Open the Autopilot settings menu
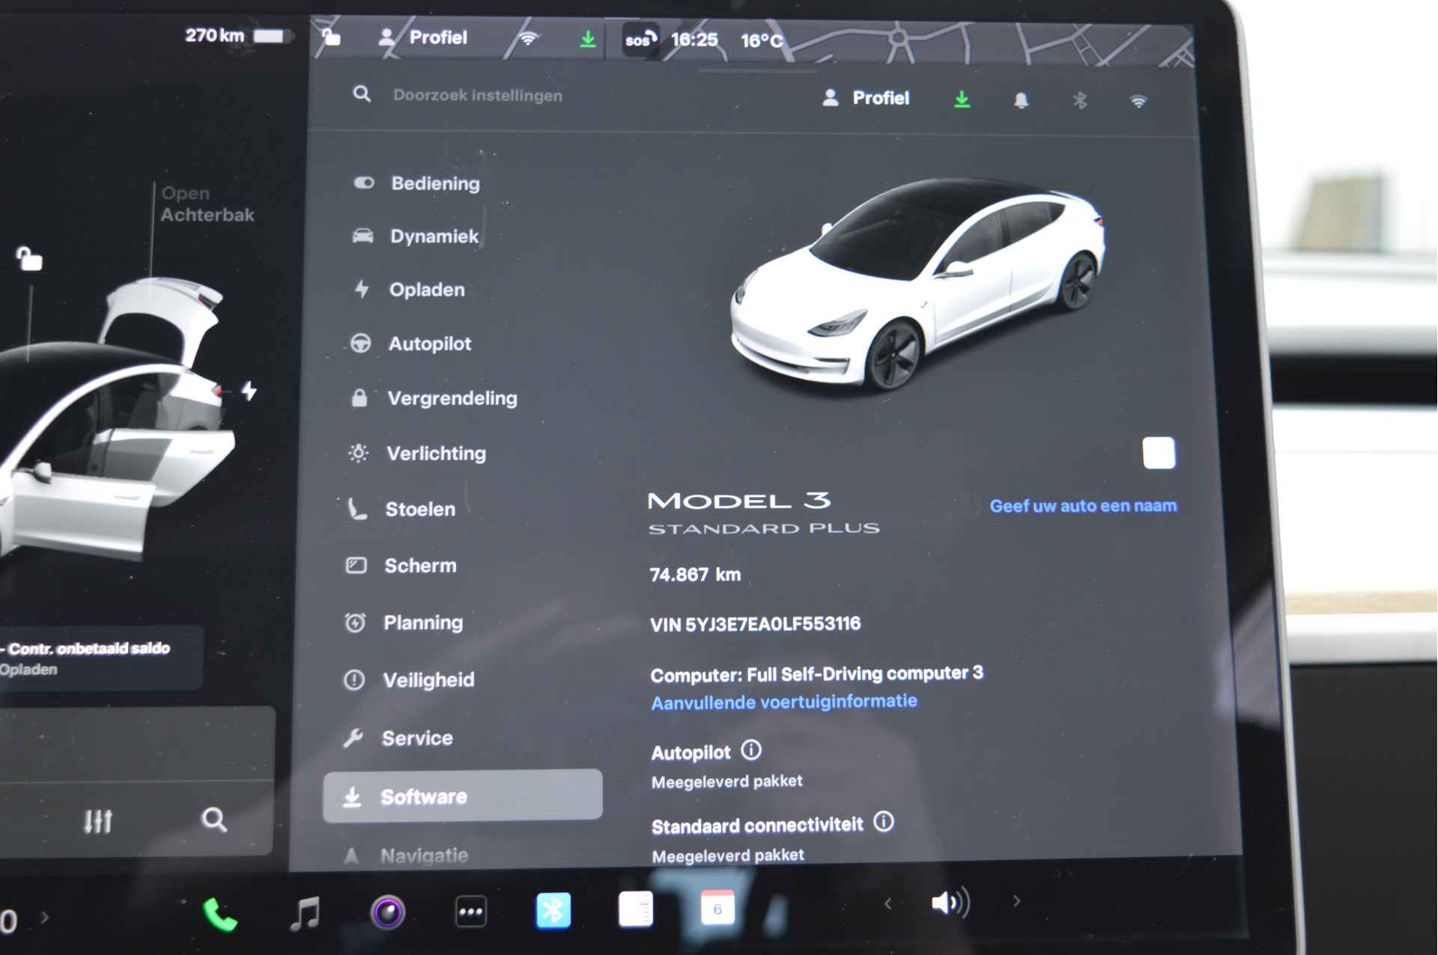Viewport: 1438px width, 955px height. [x=411, y=344]
